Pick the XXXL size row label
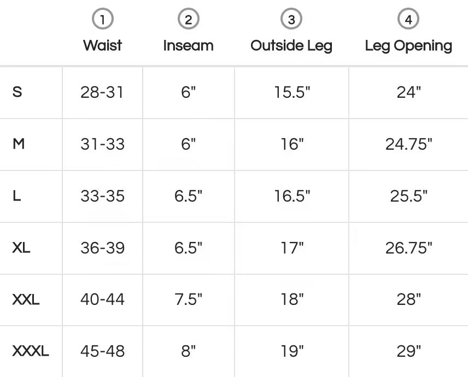 pyautogui.click(x=31, y=351)
